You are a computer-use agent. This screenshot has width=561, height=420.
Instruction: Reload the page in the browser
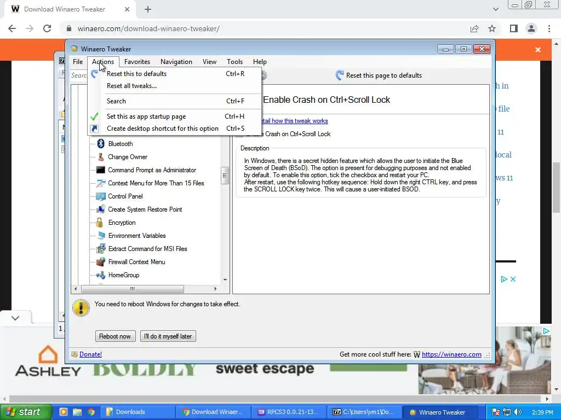47,28
